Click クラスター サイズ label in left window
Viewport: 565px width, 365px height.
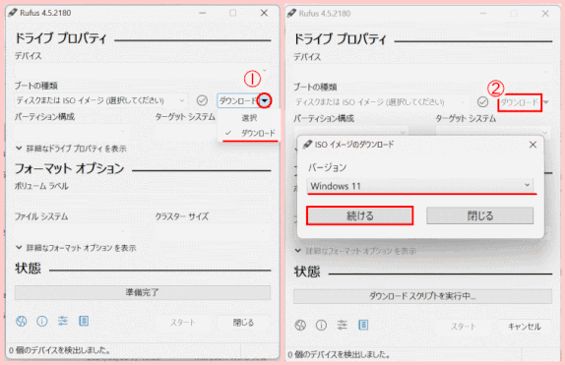point(181,216)
